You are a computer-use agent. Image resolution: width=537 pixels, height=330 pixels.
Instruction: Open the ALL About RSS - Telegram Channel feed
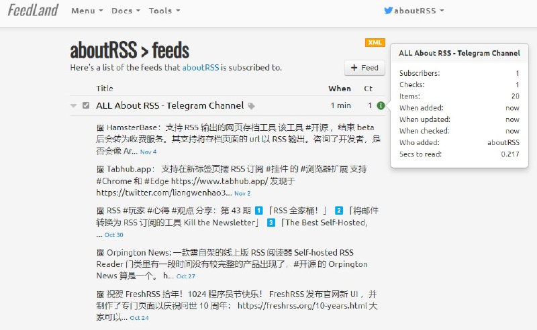pyautogui.click(x=170, y=105)
